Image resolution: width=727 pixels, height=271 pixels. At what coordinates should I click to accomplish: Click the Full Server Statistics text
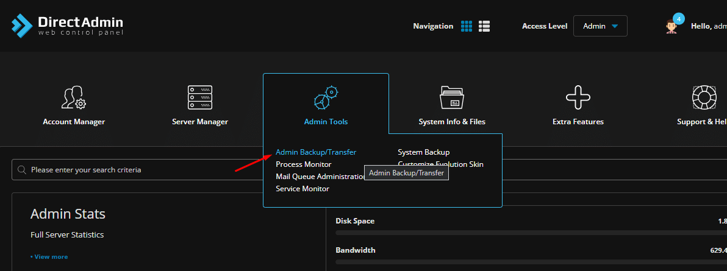(66, 234)
